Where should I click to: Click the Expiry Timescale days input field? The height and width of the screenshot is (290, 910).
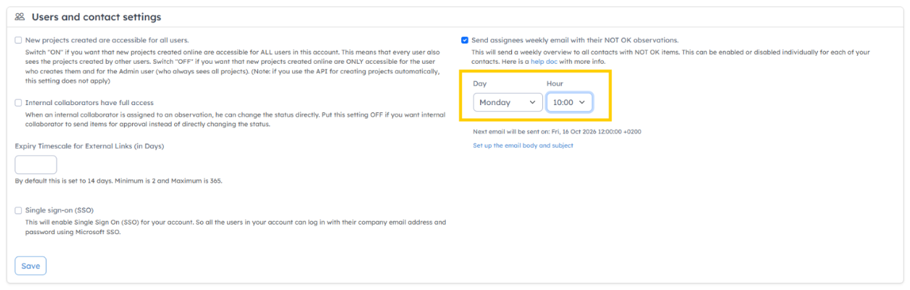(36, 165)
